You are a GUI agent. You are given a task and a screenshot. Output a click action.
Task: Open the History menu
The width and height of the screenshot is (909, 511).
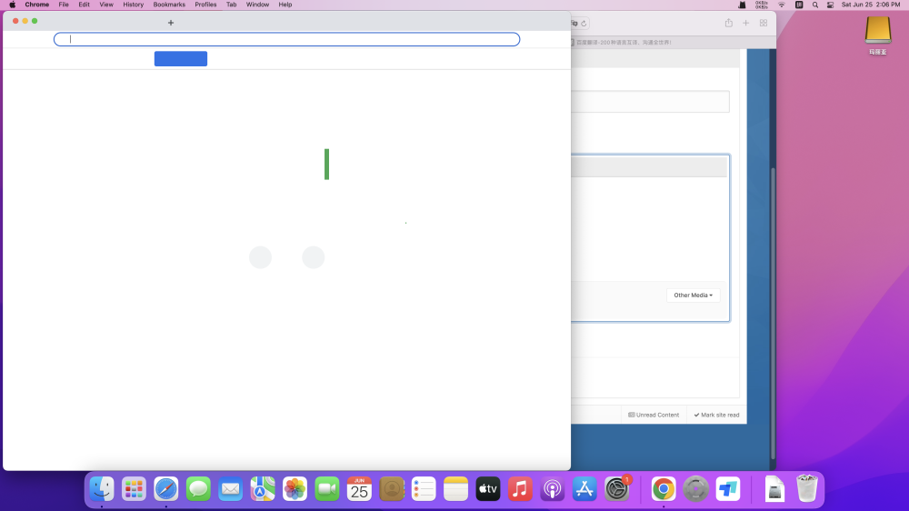click(133, 5)
